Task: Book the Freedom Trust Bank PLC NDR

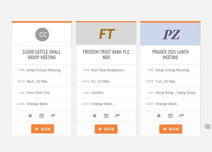Action: (x=106, y=129)
